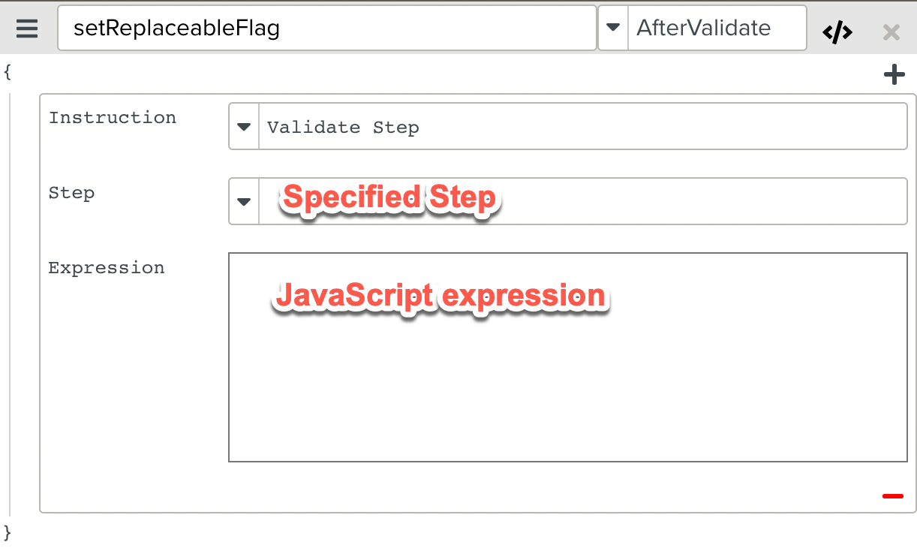Screen dimensions: 917x551
Task: Select the hamburger icon beside the name field
Action: tap(28, 29)
